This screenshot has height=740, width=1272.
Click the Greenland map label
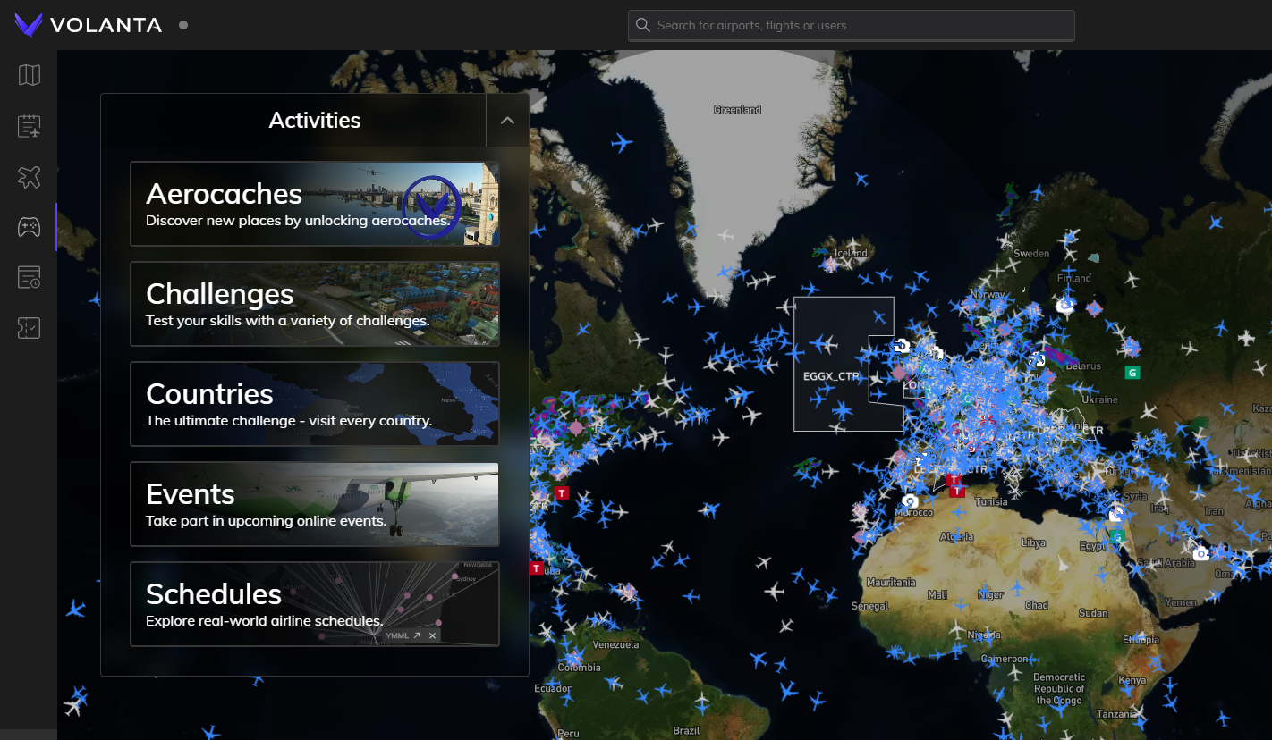[x=737, y=110]
